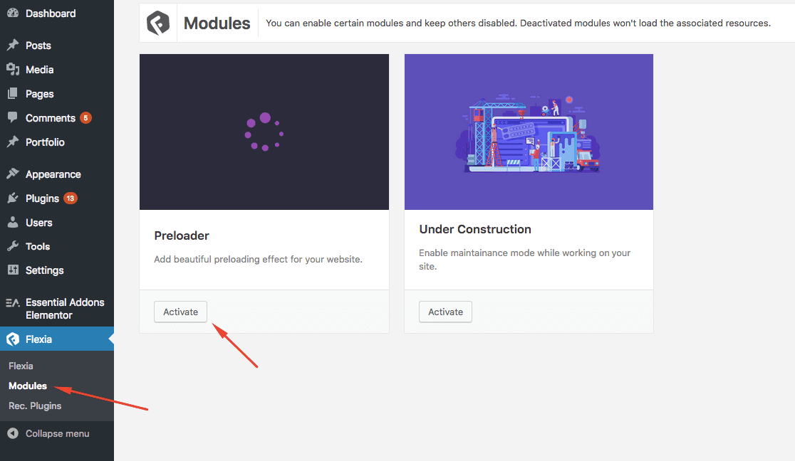
Task: Open the Portfolio menu
Action: point(45,142)
